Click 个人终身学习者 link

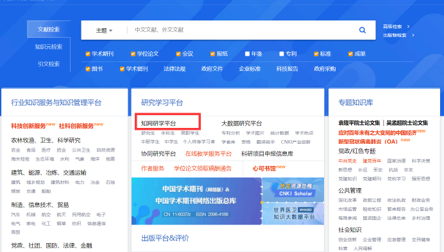[199, 142]
